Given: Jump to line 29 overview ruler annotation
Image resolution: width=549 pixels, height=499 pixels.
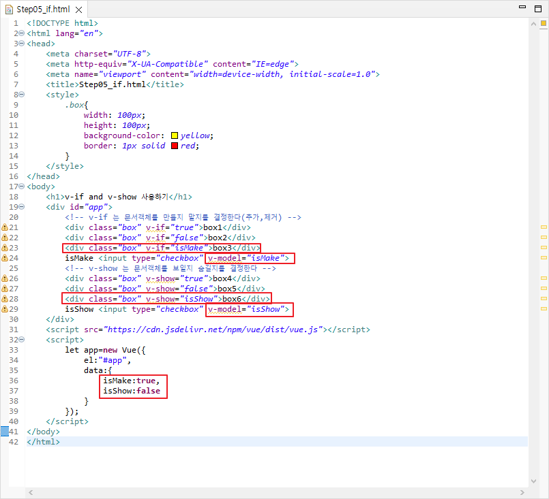Looking at the screenshot, I should pyautogui.click(x=544, y=308).
